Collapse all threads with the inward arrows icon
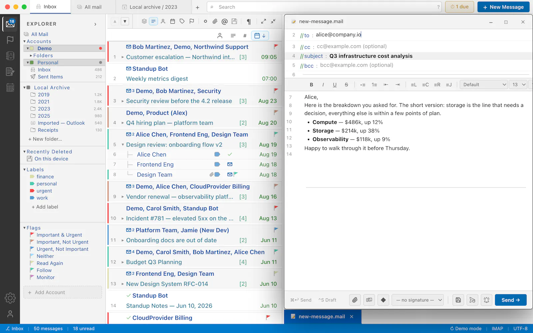Screen dimensions: 533x333 click(x=273, y=21)
